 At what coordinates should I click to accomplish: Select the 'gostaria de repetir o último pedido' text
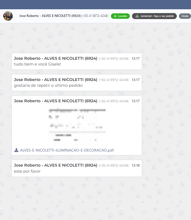(48, 85)
